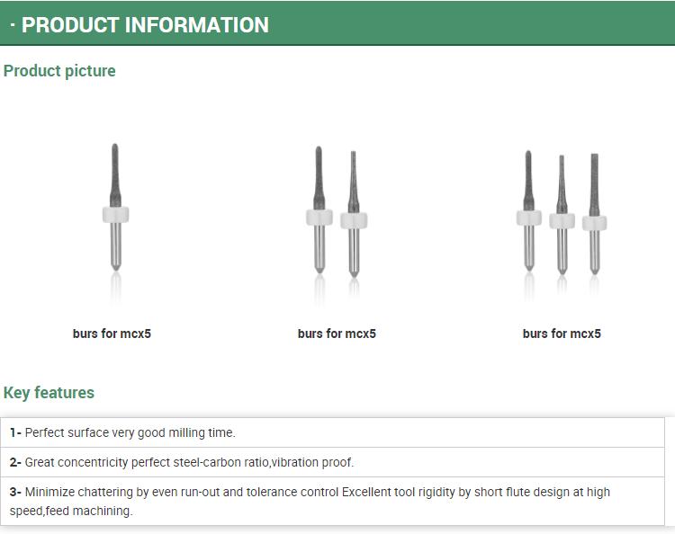
Task: Click the '3-' feature number label
Action: tap(15, 493)
